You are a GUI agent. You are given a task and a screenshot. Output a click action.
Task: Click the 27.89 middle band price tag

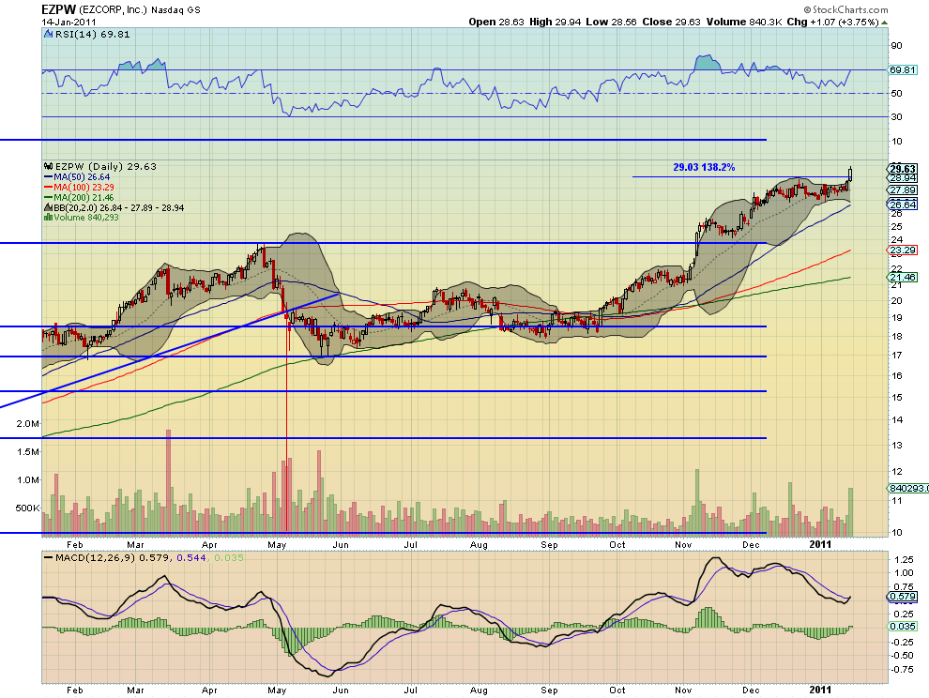(x=903, y=190)
